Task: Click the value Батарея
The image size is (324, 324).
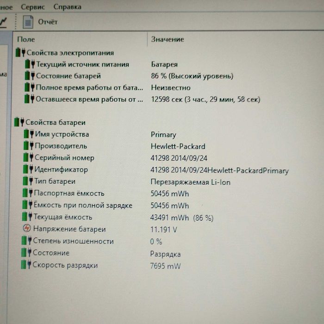Action: 164,64
